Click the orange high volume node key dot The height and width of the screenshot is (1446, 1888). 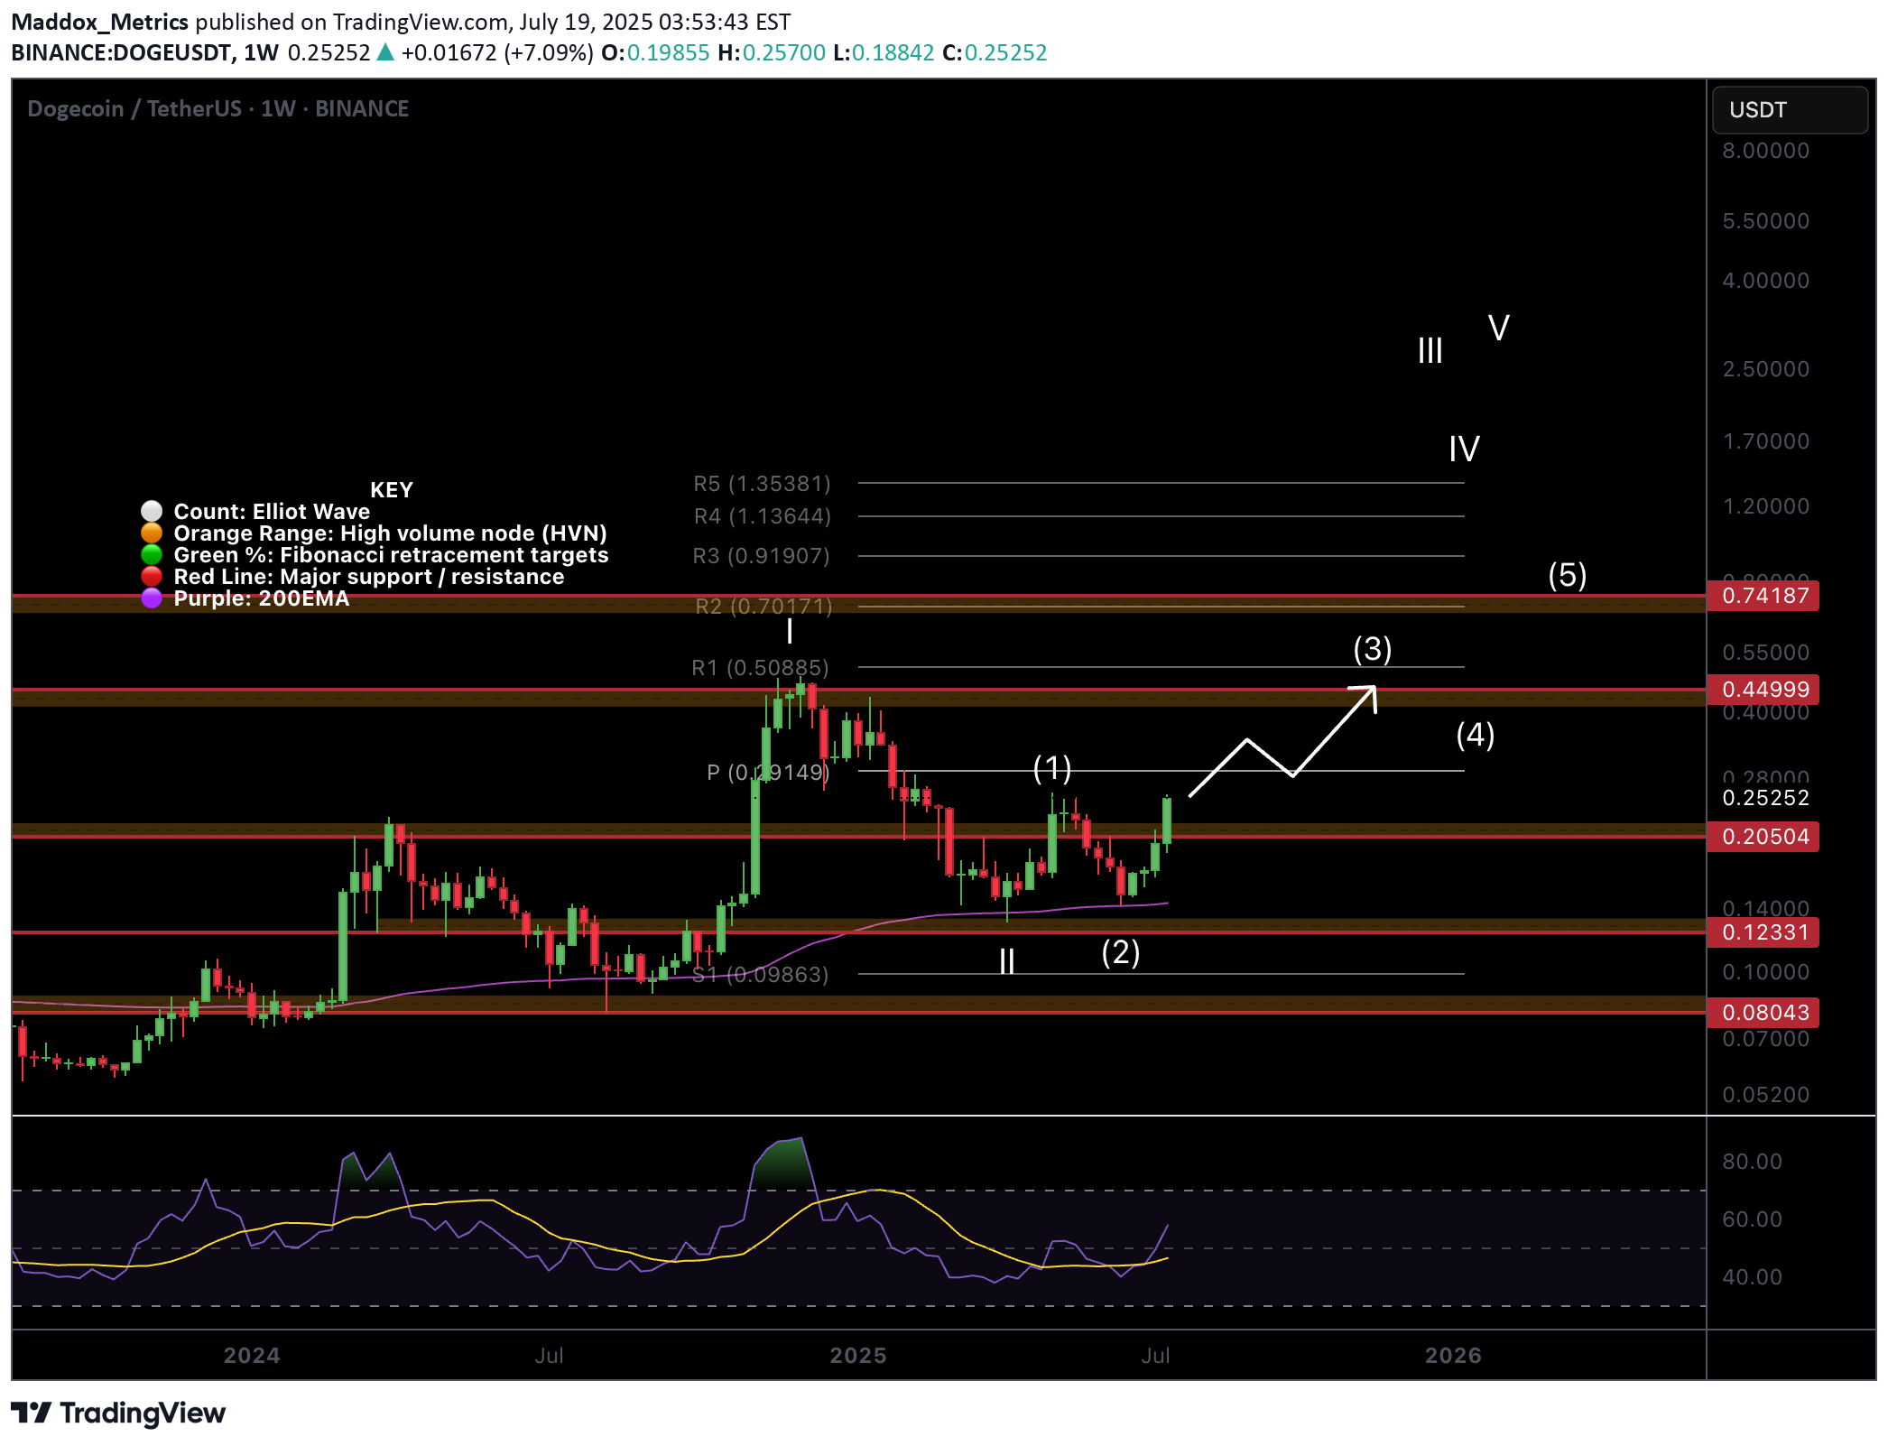coord(152,533)
